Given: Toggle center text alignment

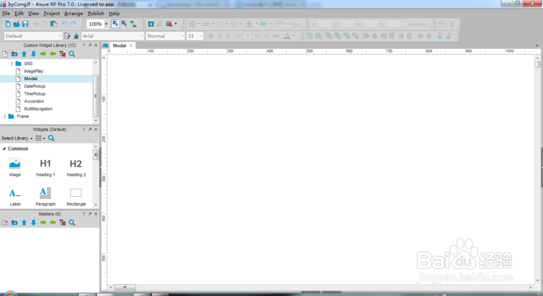Looking at the screenshot, I should click(247, 36).
